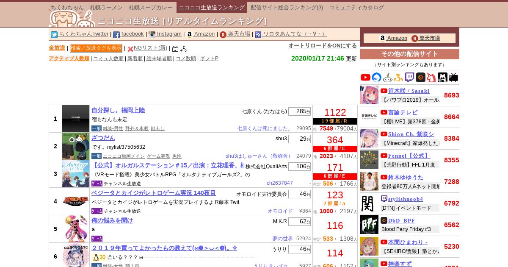Image resolution: width=508 pixels, height=267 pixels.
Task: Open the 鈴木ゆゆうた stream link
Action: pyautogui.click(x=406, y=177)
